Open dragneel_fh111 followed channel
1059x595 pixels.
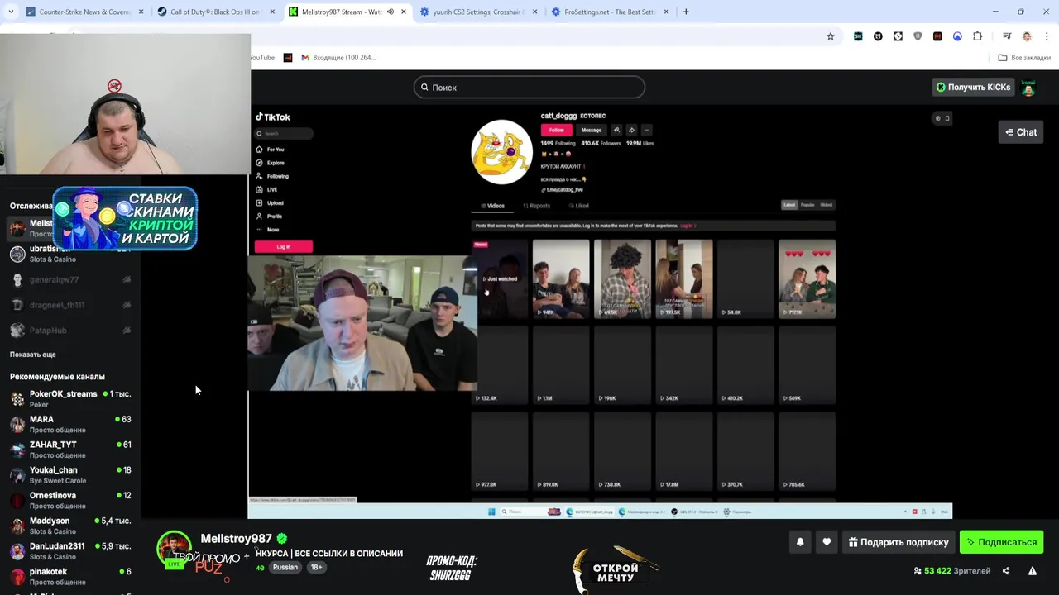coord(70,305)
